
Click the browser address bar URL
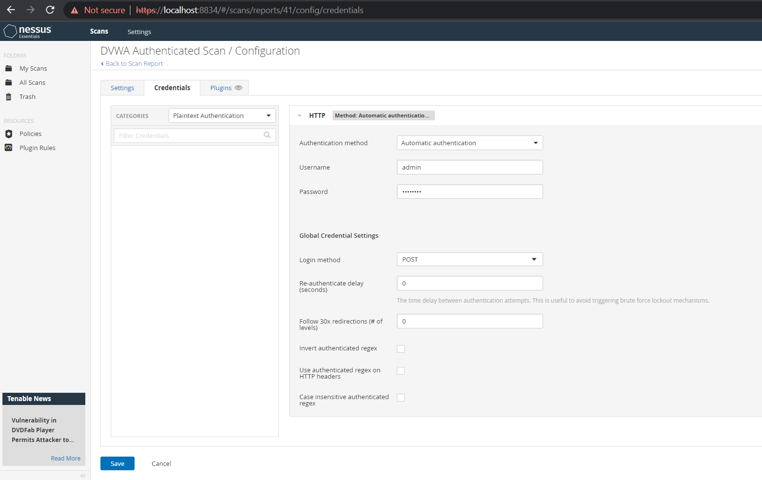pos(250,10)
